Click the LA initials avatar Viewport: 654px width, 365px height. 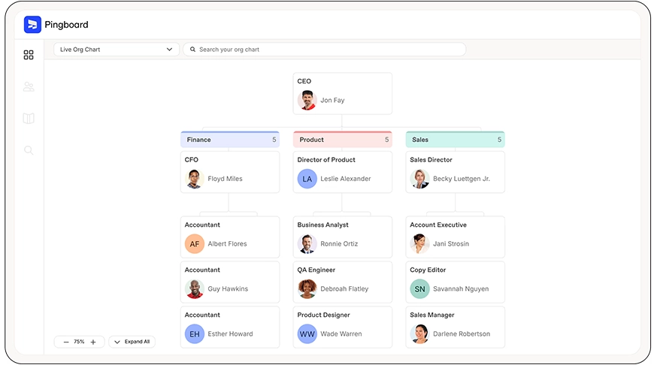point(307,179)
